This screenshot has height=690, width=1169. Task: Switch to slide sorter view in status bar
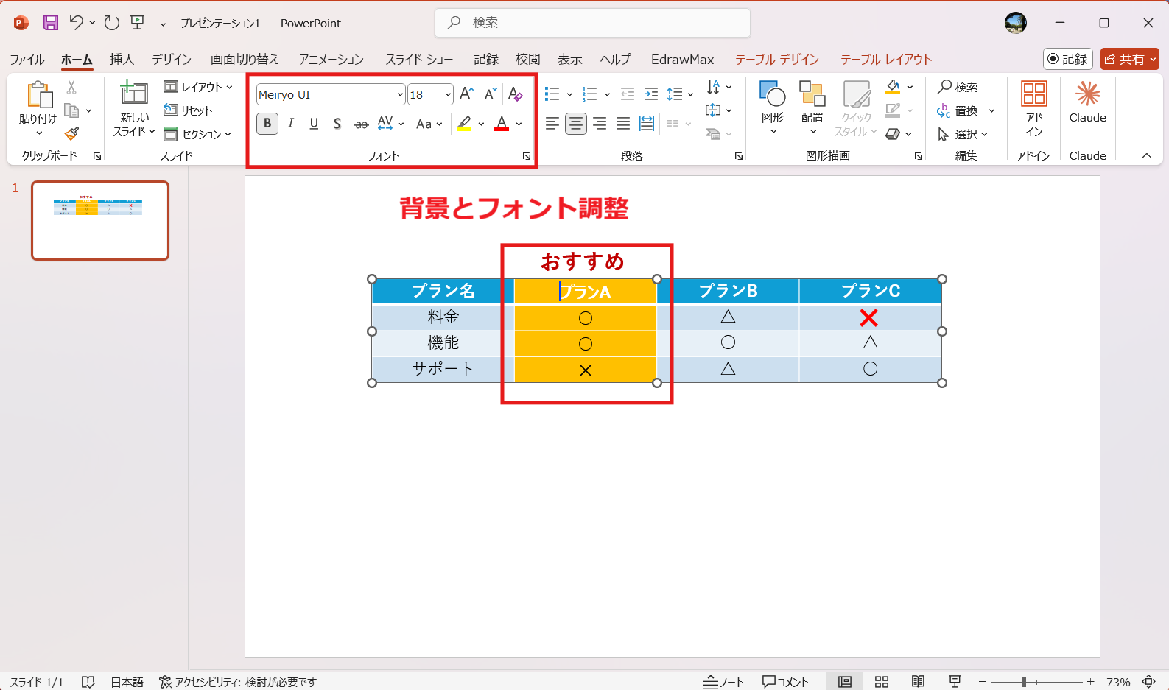click(882, 682)
